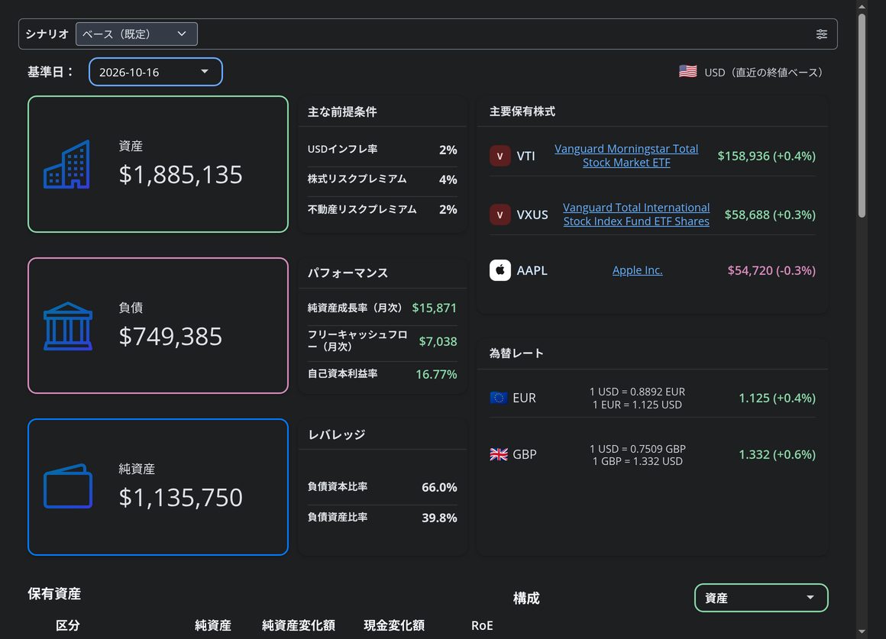
Task: Click the 純資産変化額 column header
Action: pos(299,625)
